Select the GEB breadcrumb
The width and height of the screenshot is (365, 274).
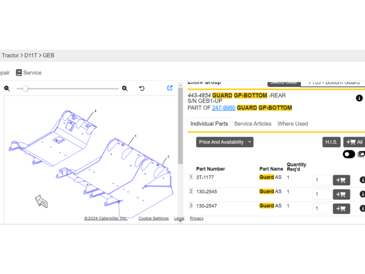[x=48, y=55]
